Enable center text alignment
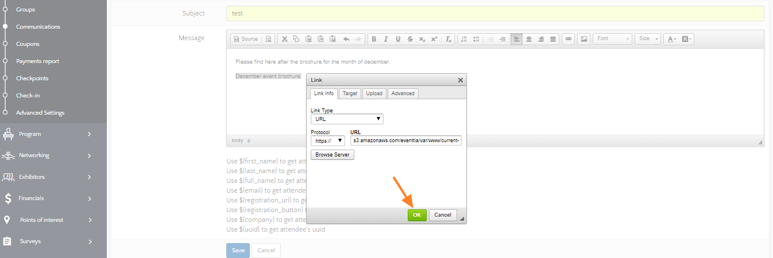 [529, 39]
